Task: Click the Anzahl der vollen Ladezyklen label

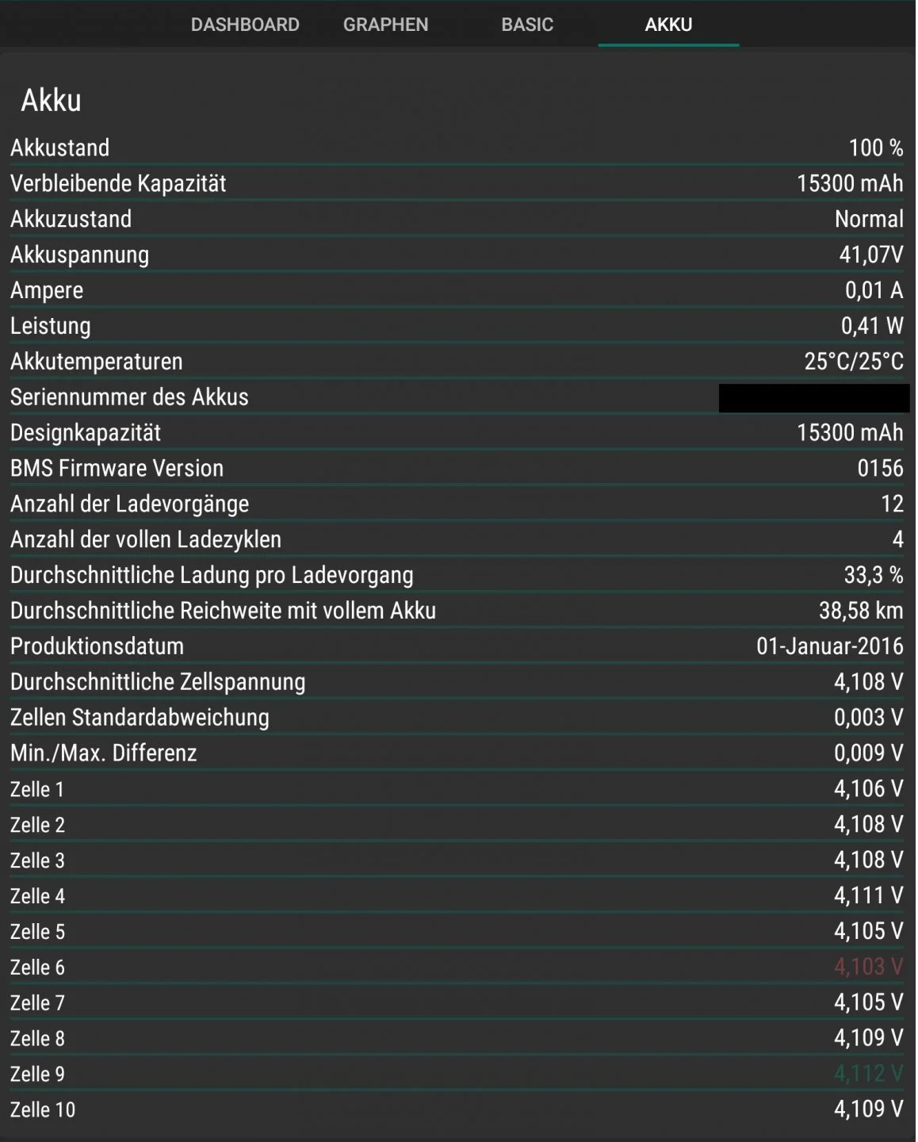Action: coord(146,540)
